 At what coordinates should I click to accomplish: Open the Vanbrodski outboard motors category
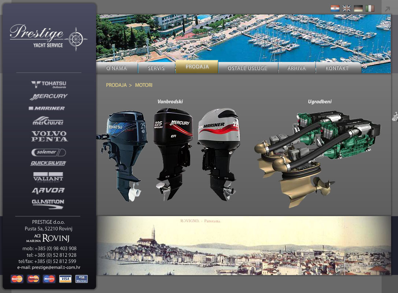pyautogui.click(x=170, y=101)
